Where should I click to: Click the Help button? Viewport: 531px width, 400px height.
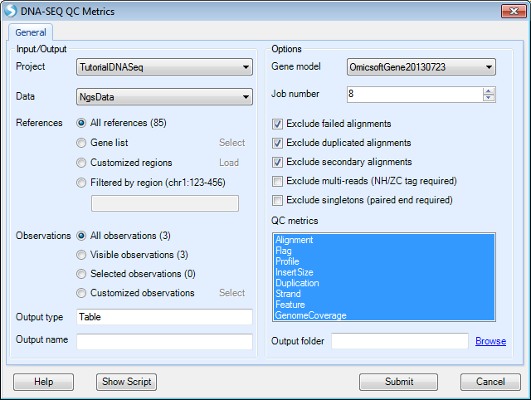(43, 382)
